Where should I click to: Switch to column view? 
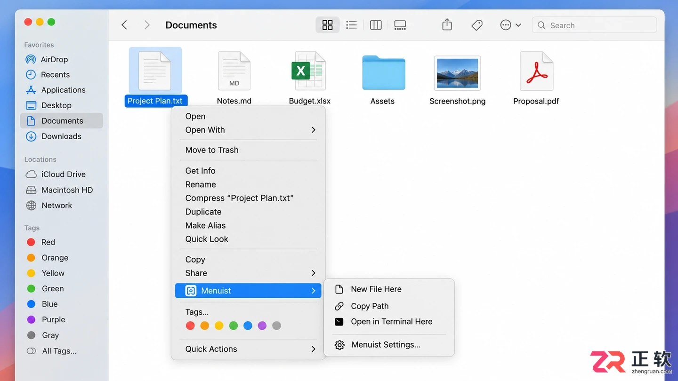pos(376,25)
